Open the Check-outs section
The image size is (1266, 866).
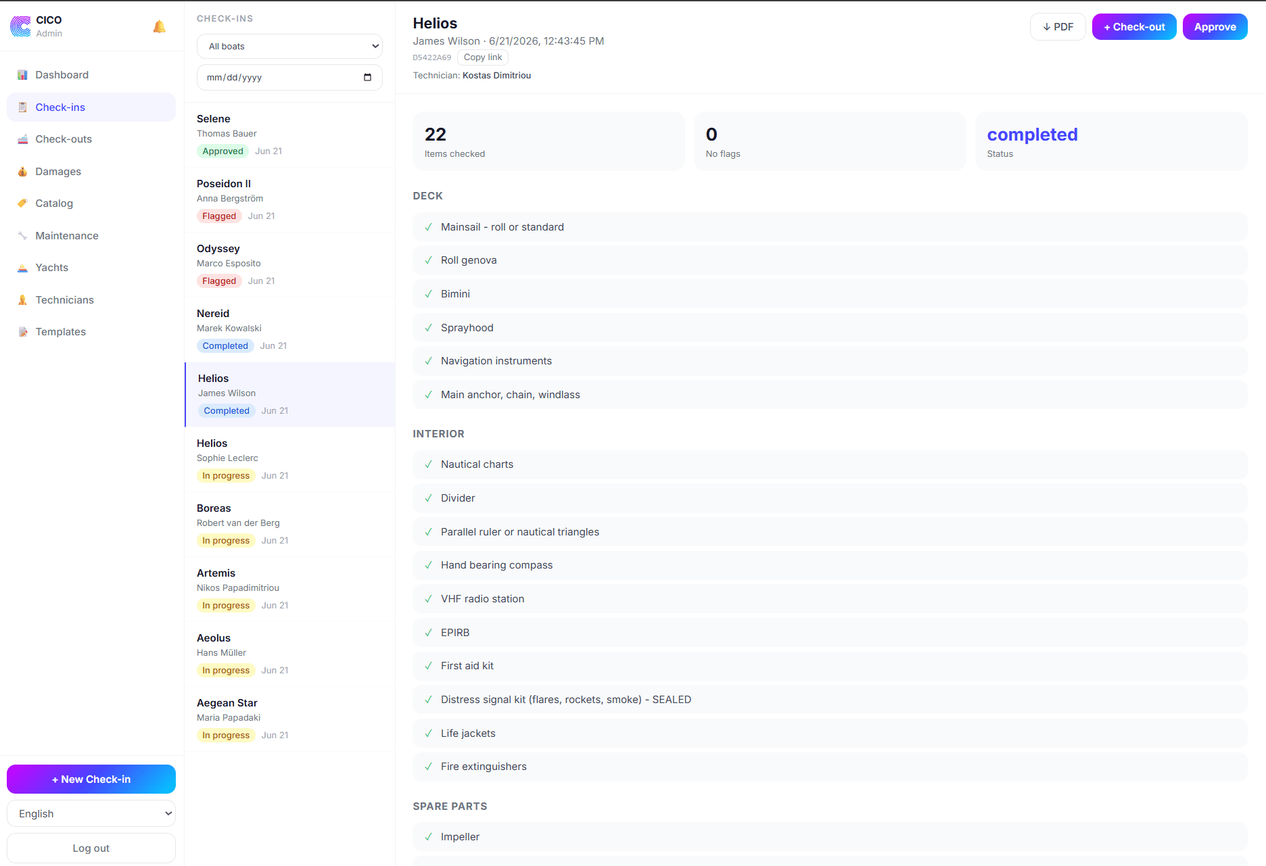click(91, 139)
